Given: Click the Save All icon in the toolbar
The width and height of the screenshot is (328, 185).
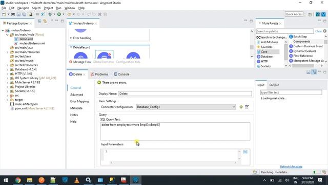Looking at the screenshot, I should (x=24, y=14).
